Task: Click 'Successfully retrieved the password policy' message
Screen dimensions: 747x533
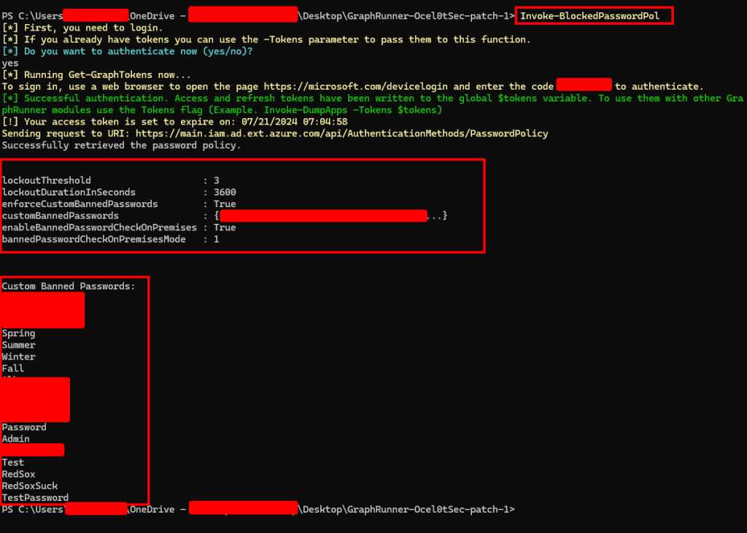Action: pyautogui.click(x=121, y=145)
